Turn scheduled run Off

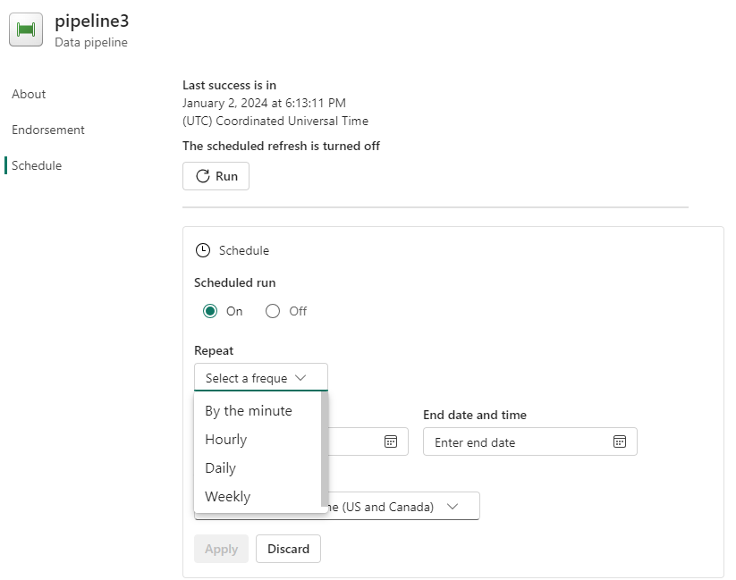[273, 311]
